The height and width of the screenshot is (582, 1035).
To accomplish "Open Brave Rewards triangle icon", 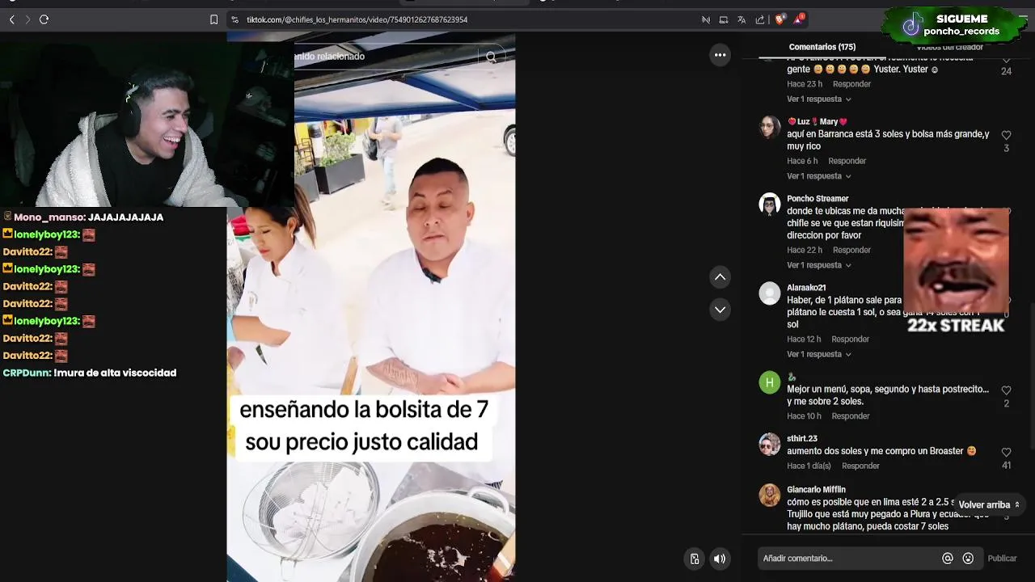I will [799, 19].
